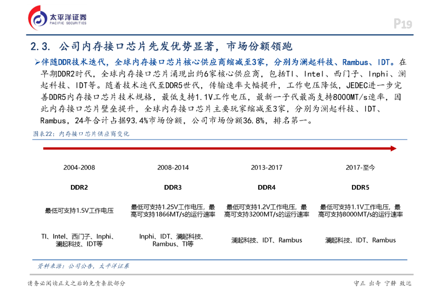Click the line with 93.4%市场份额
Screen dimensions: 443x296
176,121
